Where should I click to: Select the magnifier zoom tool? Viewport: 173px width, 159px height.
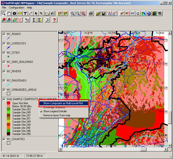click(4, 13)
